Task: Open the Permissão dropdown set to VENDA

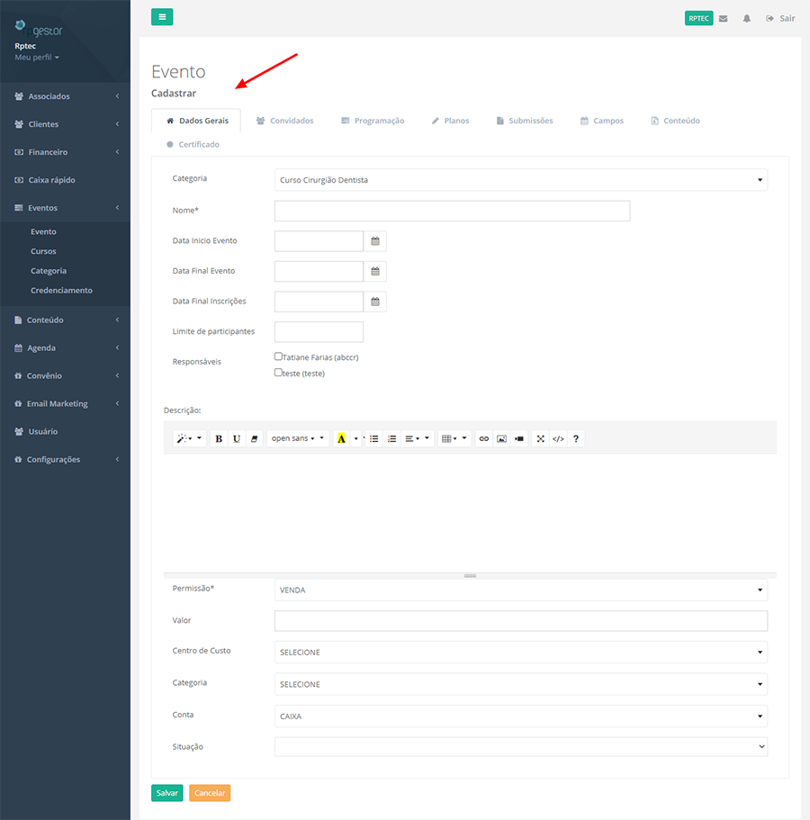Action: (x=520, y=590)
